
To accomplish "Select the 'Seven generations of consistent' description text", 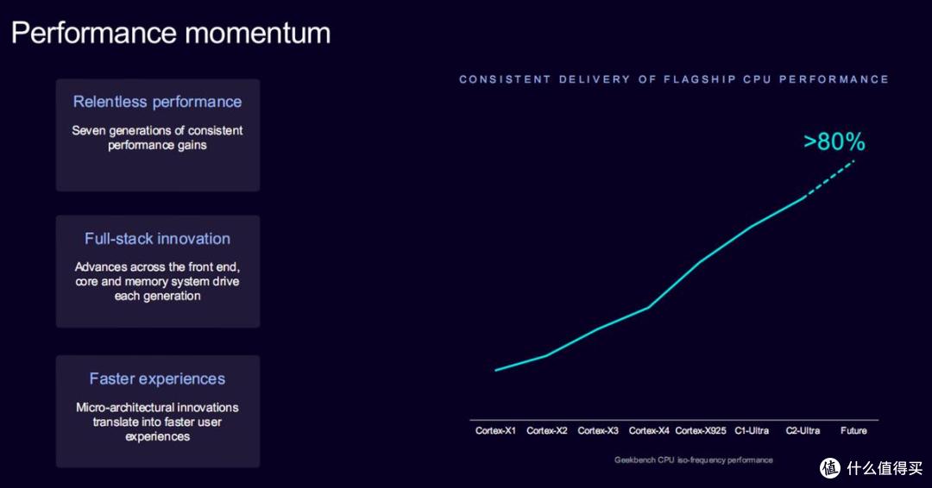I will (158, 130).
